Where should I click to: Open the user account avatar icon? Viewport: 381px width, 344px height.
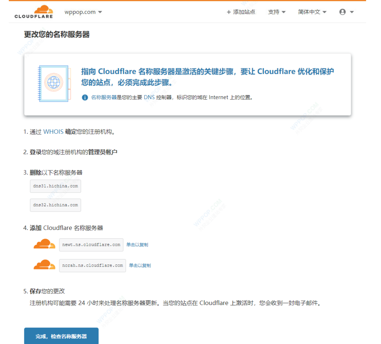342,12
